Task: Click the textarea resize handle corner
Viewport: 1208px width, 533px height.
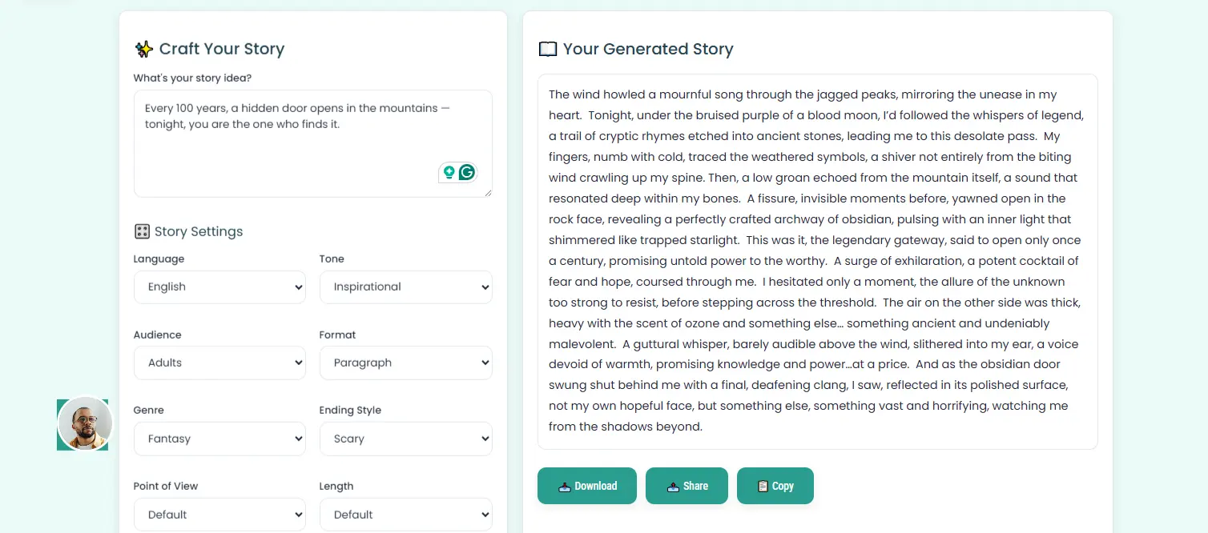Action: [x=488, y=193]
